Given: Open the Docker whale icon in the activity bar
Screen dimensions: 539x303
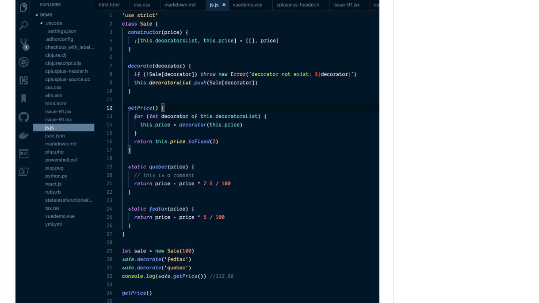Looking at the screenshot, I should pyautogui.click(x=23, y=135).
